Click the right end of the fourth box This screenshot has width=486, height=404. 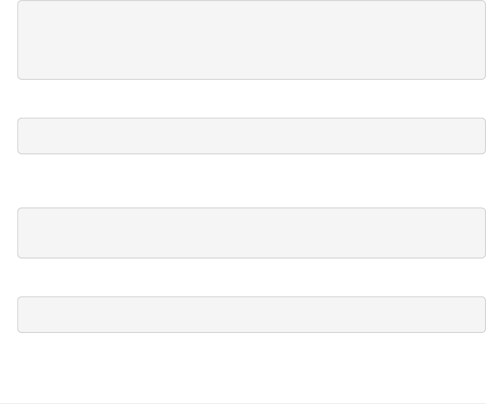point(485,315)
